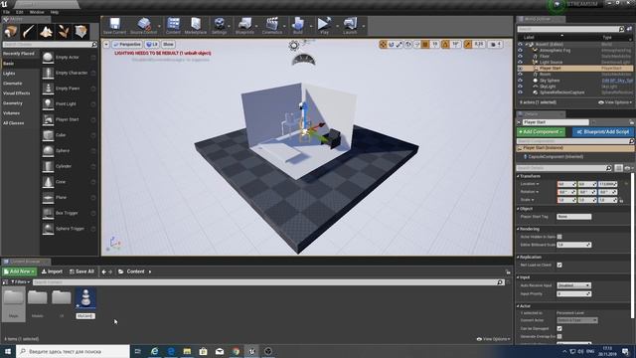636x358 pixels.
Task: Start Play in editor
Action: click(x=324, y=26)
